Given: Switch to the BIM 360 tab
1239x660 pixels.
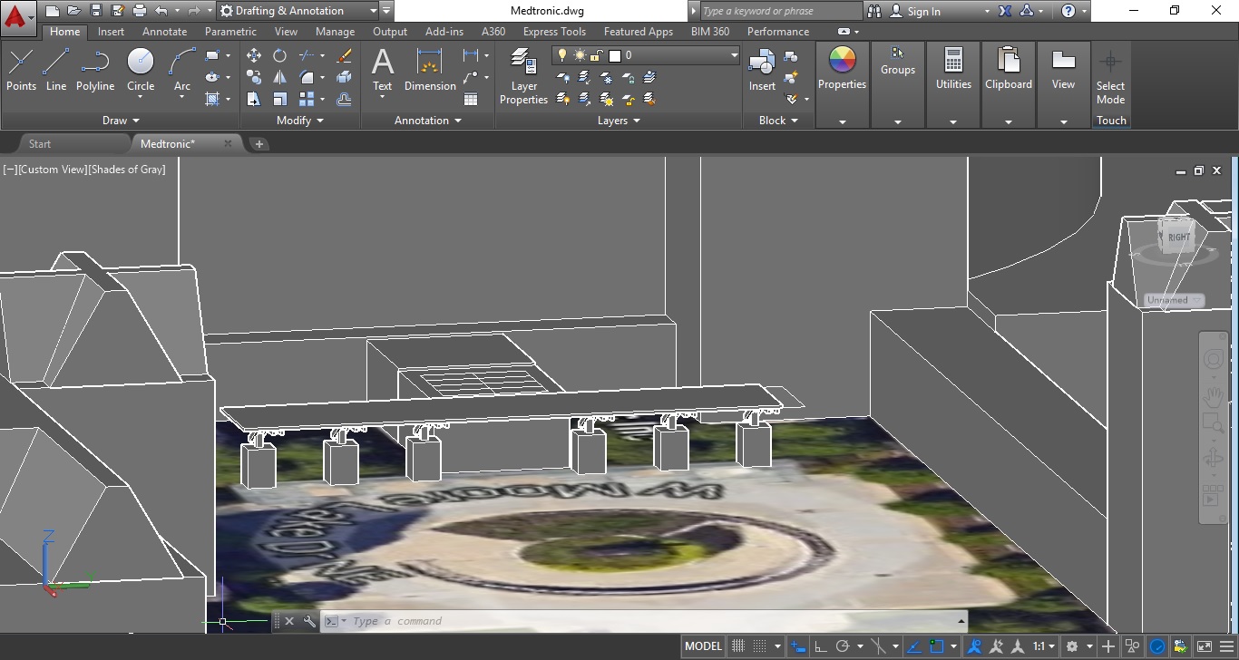Looking at the screenshot, I should 709,31.
